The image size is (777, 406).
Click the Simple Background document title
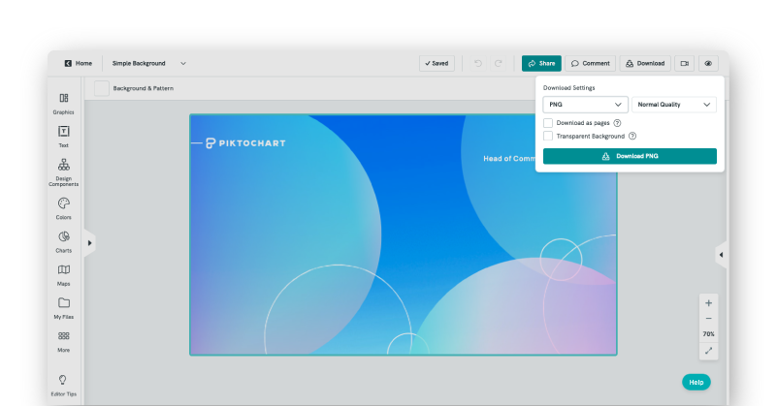tap(139, 63)
